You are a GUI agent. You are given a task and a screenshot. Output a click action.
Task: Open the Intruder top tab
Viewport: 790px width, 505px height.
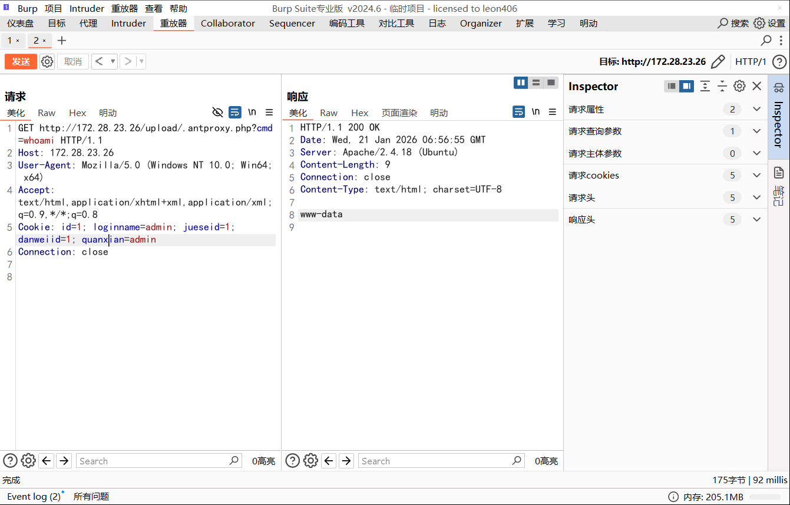(128, 24)
